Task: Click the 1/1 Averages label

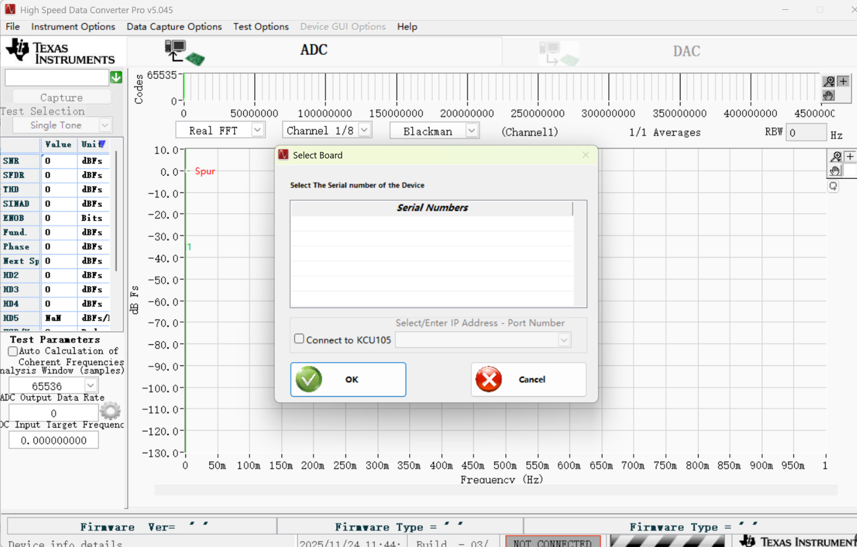Action: coord(665,132)
